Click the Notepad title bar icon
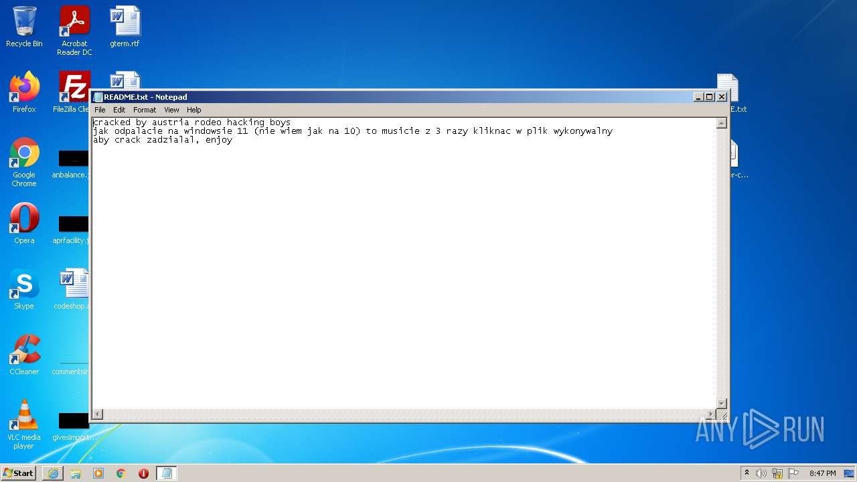Viewport: 857px width, 482px height. click(98, 97)
